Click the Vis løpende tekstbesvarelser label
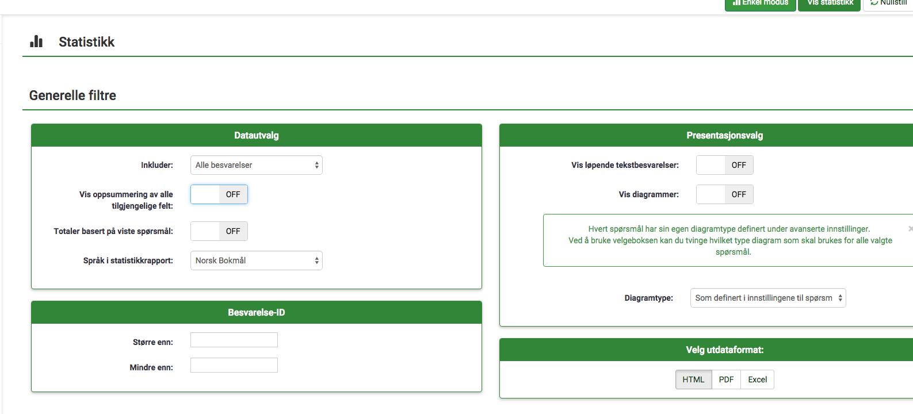This screenshot has height=414, width=913. [625, 165]
